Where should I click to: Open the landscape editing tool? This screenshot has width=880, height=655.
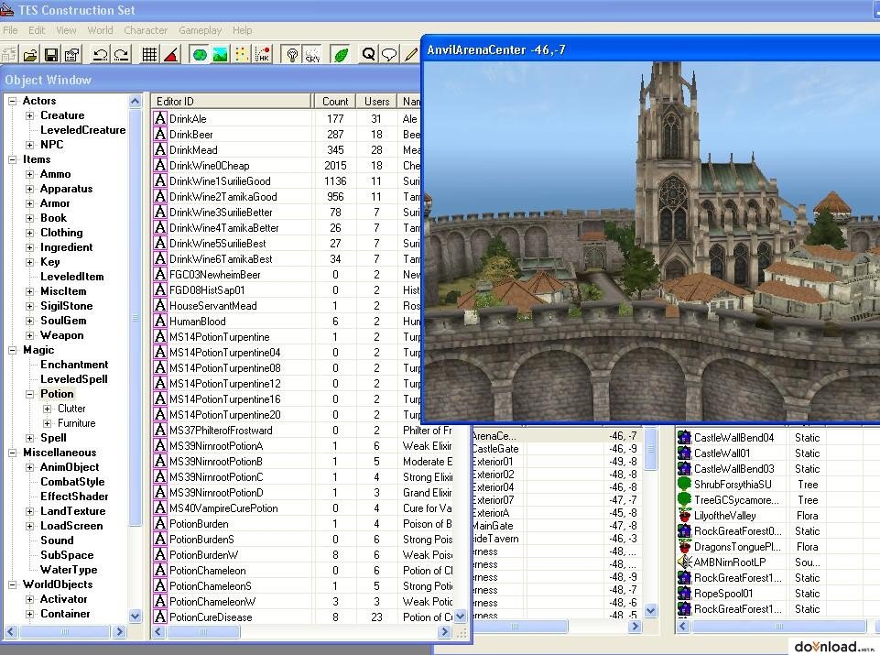pos(220,55)
